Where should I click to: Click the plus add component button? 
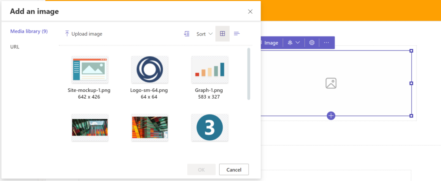click(x=331, y=115)
